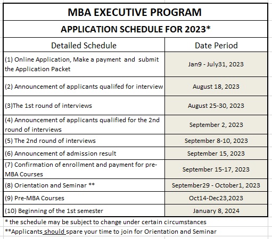Select the MBA EXECUTIVE PROGRAM title cell

135,12
